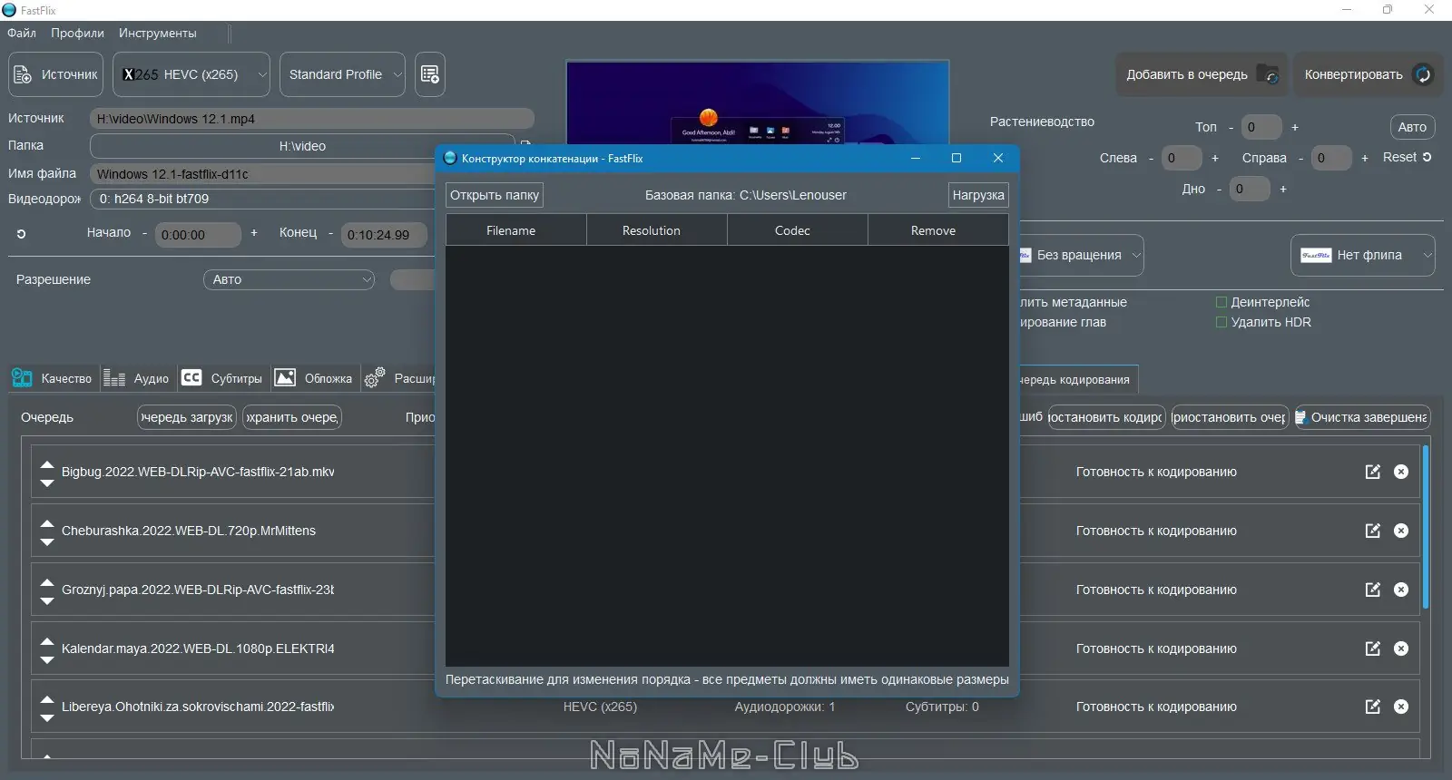Open the rotation dropdown (Без вращения)
The image size is (1452, 780).
[x=1080, y=255]
